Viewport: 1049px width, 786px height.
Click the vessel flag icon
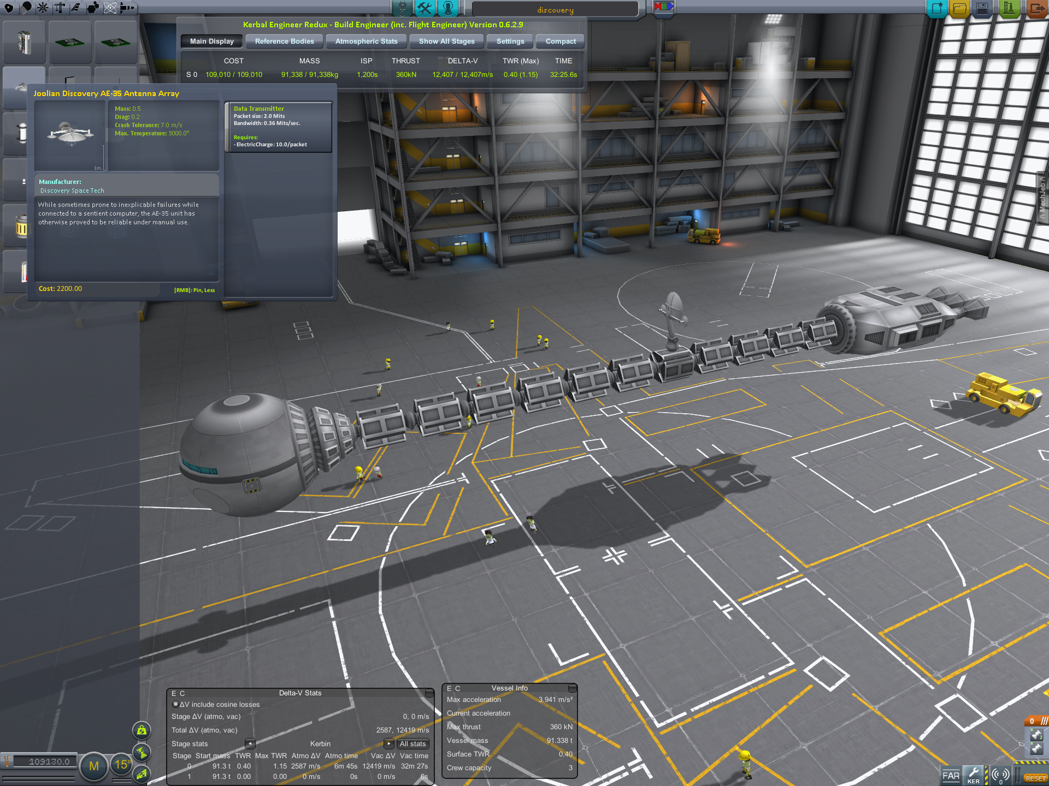pos(664,7)
